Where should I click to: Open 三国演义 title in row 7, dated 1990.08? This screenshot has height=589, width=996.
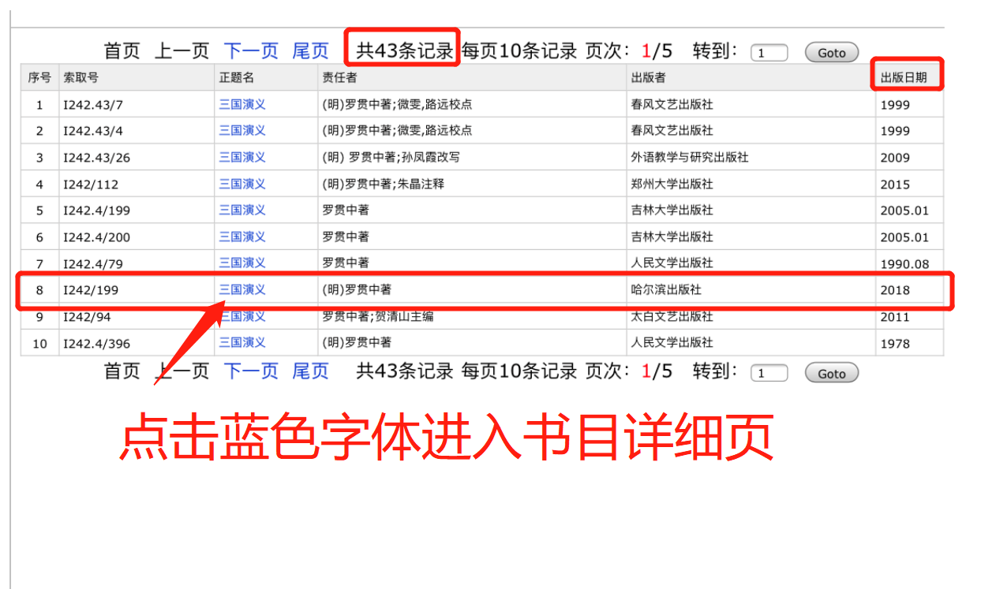[242, 263]
